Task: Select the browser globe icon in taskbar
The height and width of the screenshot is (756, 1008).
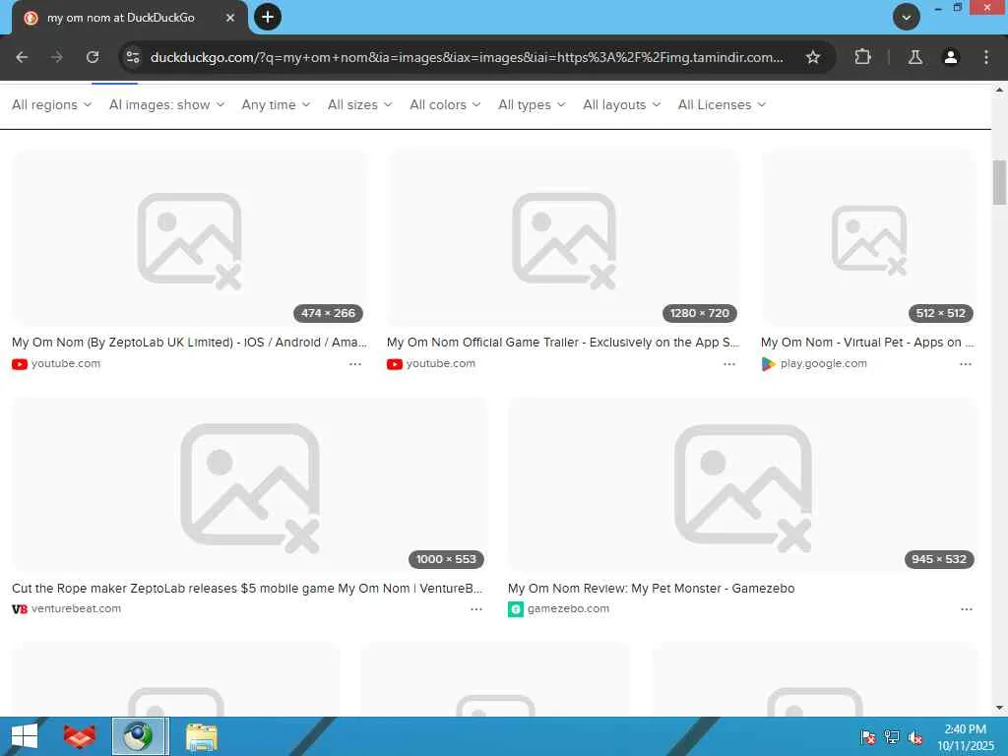Action: click(140, 736)
